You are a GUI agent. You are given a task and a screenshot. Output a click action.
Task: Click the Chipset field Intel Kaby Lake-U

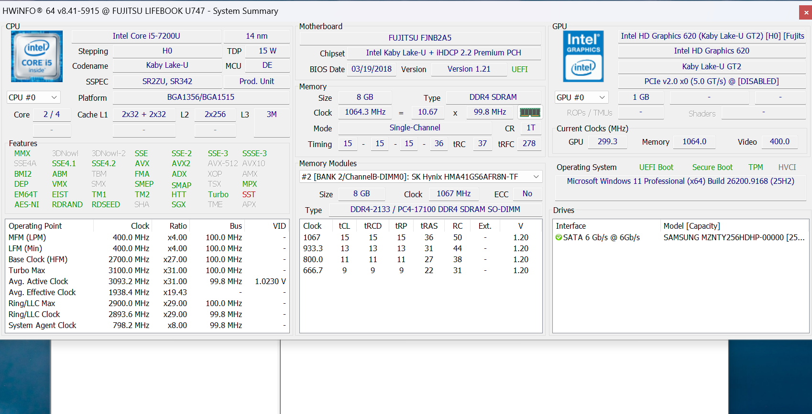point(444,53)
